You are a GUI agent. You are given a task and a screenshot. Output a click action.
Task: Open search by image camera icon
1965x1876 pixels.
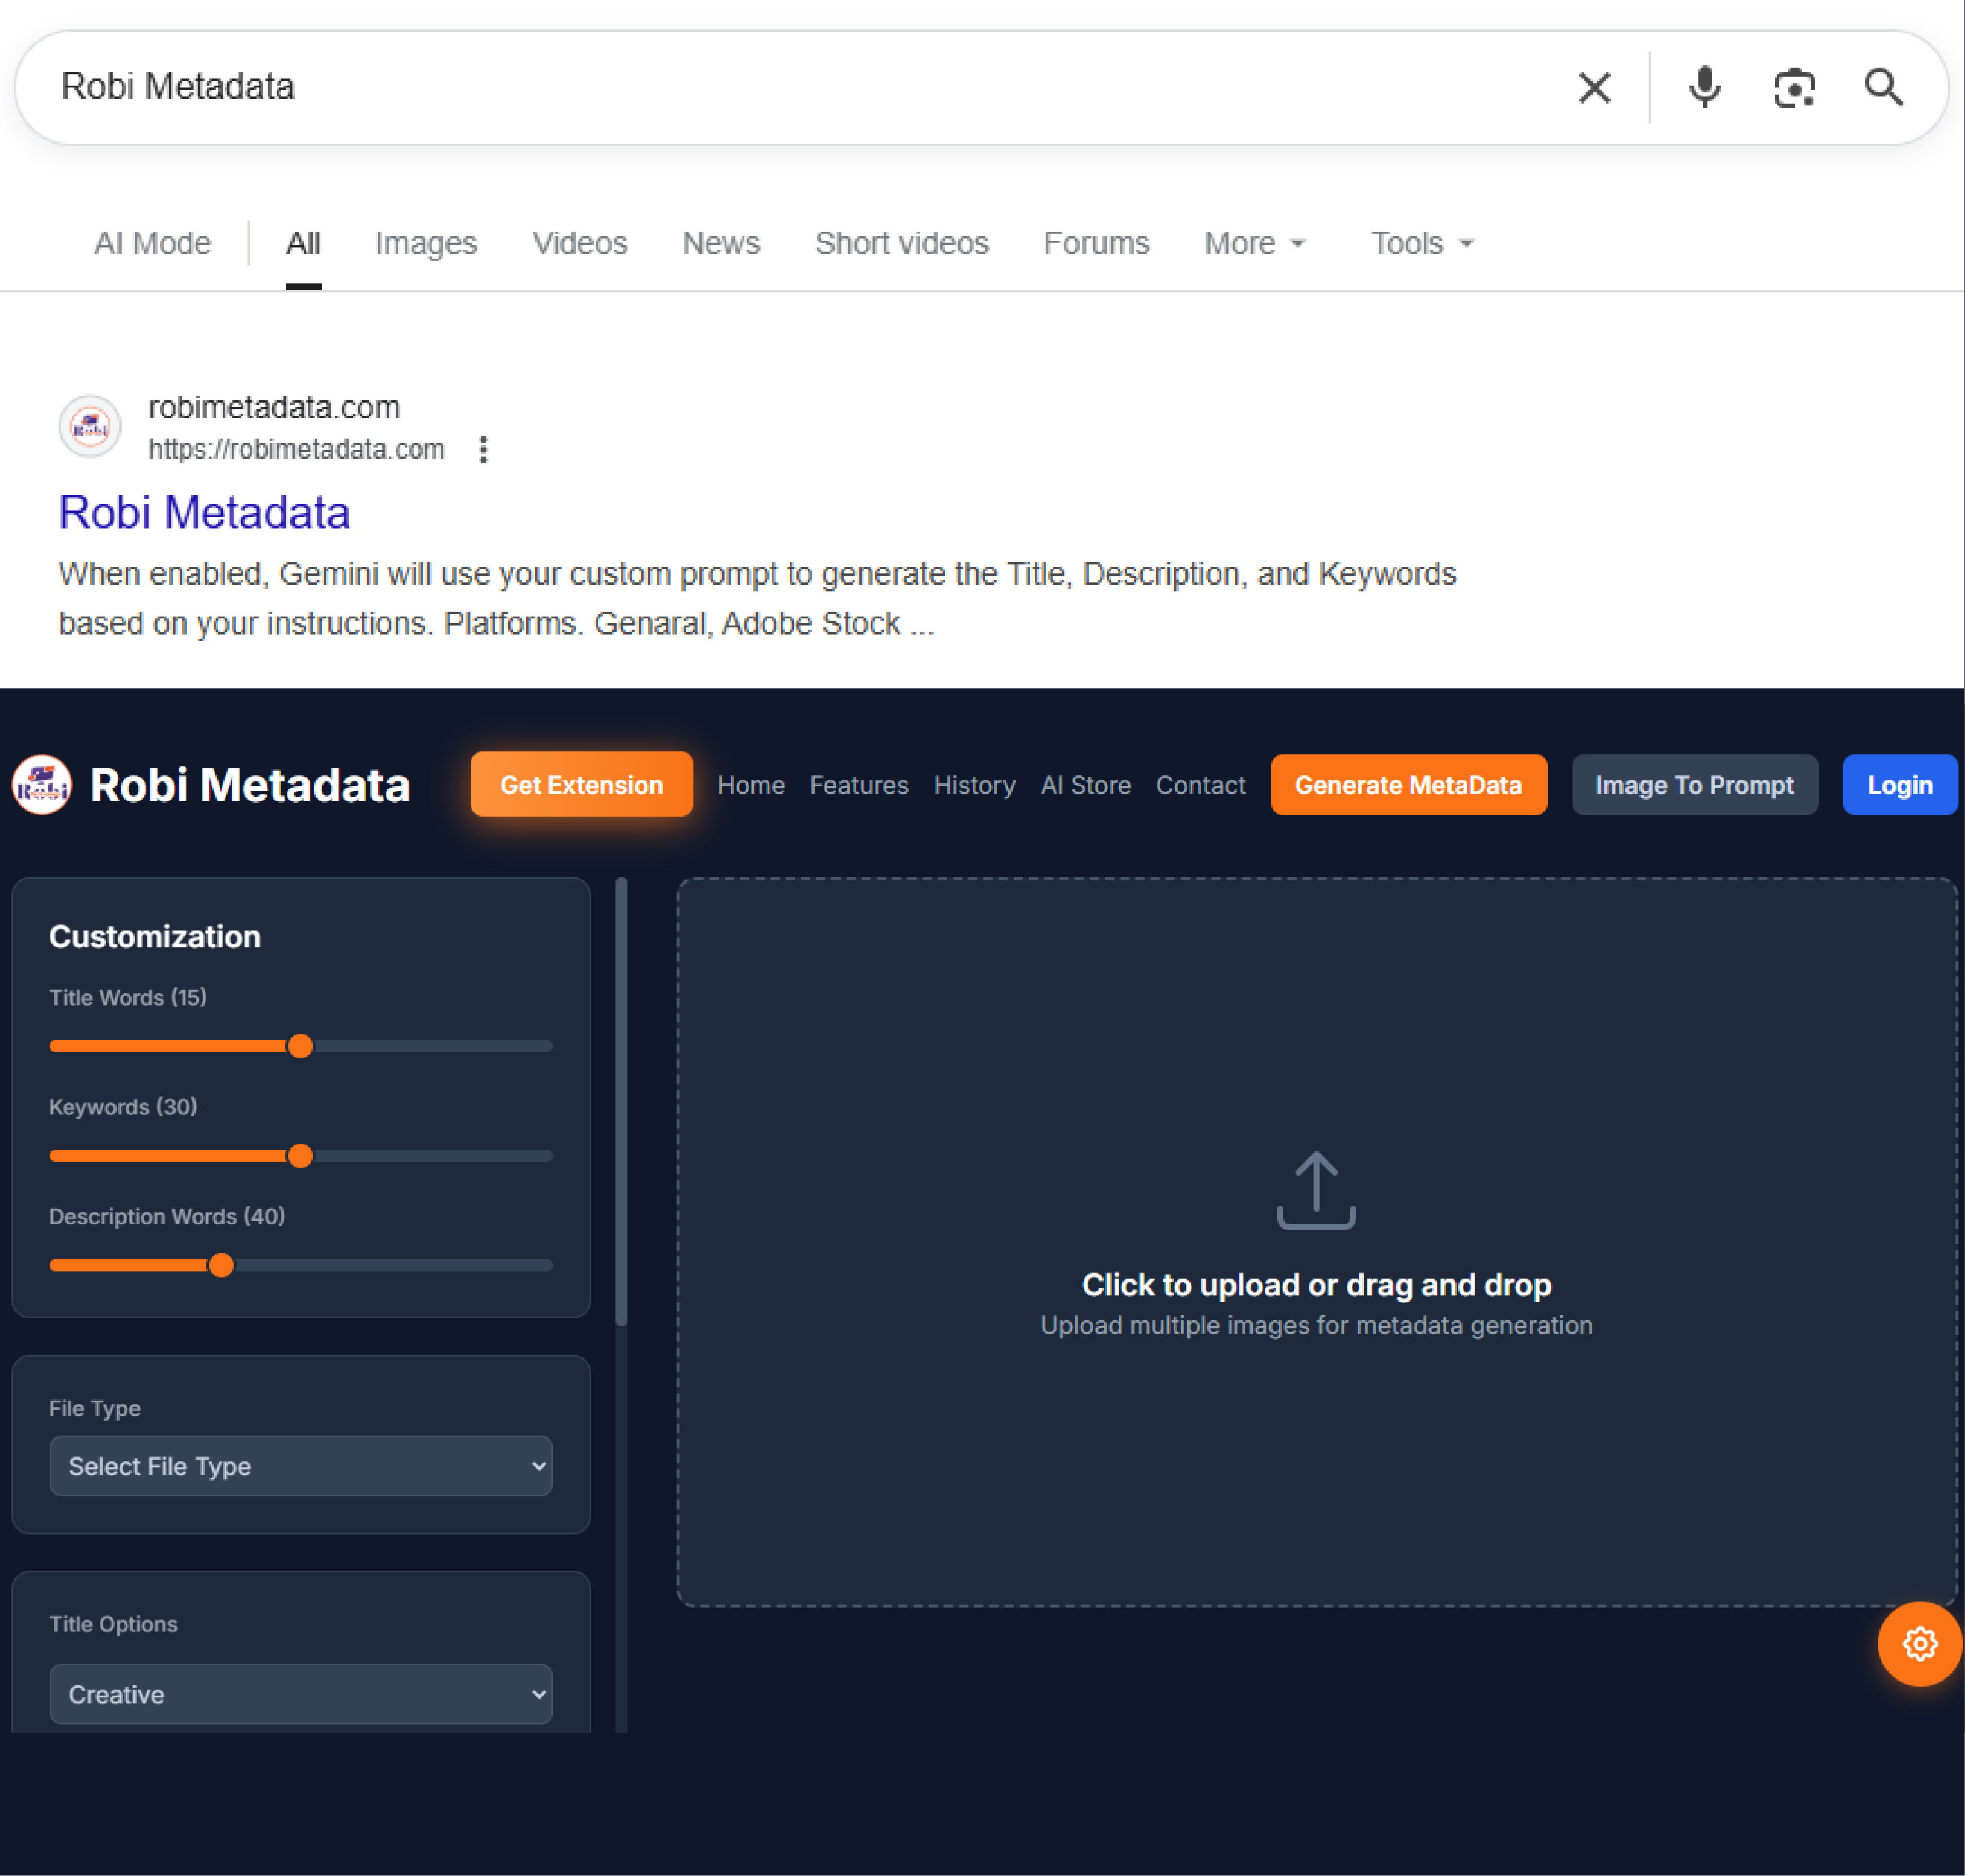click(1794, 88)
